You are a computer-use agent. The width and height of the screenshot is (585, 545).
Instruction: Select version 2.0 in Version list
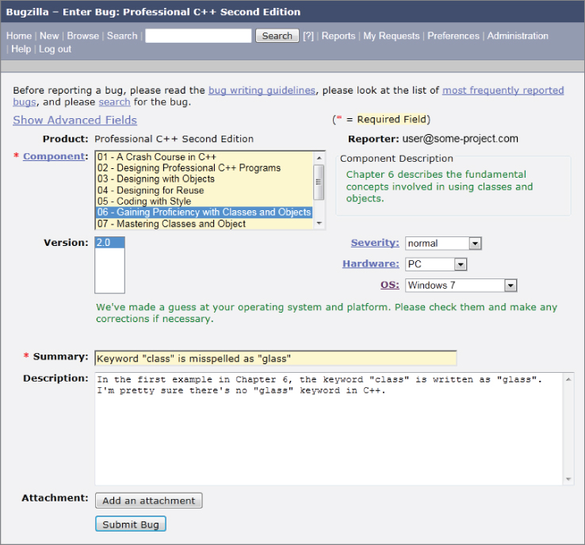point(109,243)
